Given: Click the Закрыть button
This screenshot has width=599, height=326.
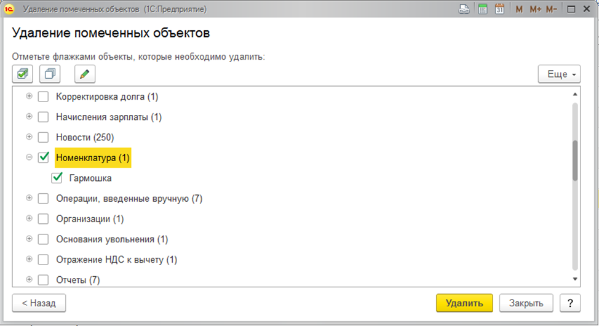Looking at the screenshot, I should [526, 303].
